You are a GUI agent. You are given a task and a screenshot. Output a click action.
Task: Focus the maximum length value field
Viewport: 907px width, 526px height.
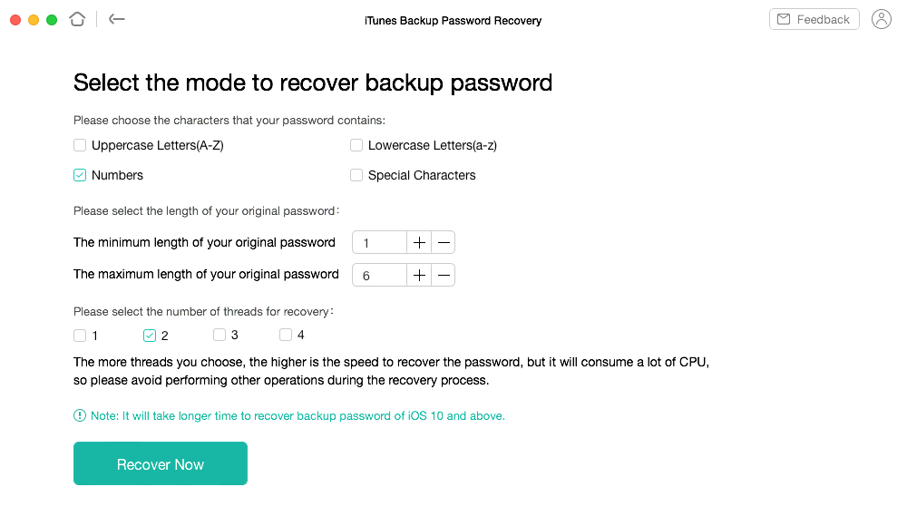click(x=379, y=275)
